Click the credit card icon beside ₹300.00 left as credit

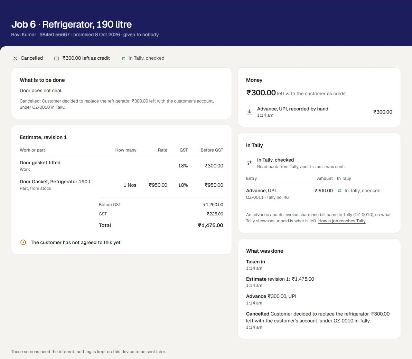coord(56,58)
